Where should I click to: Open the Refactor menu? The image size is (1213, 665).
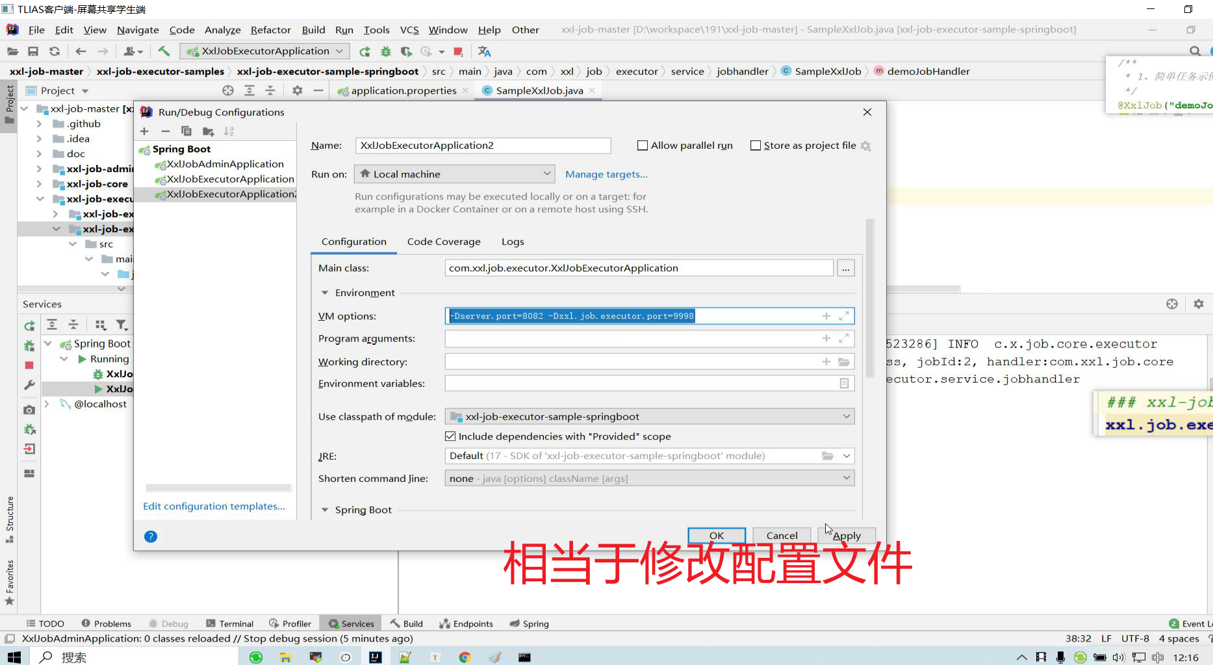click(270, 30)
